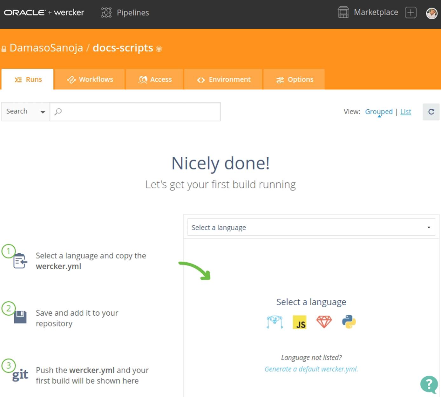Click the Go gopher language icon
The image size is (441, 397).
pyautogui.click(x=275, y=322)
